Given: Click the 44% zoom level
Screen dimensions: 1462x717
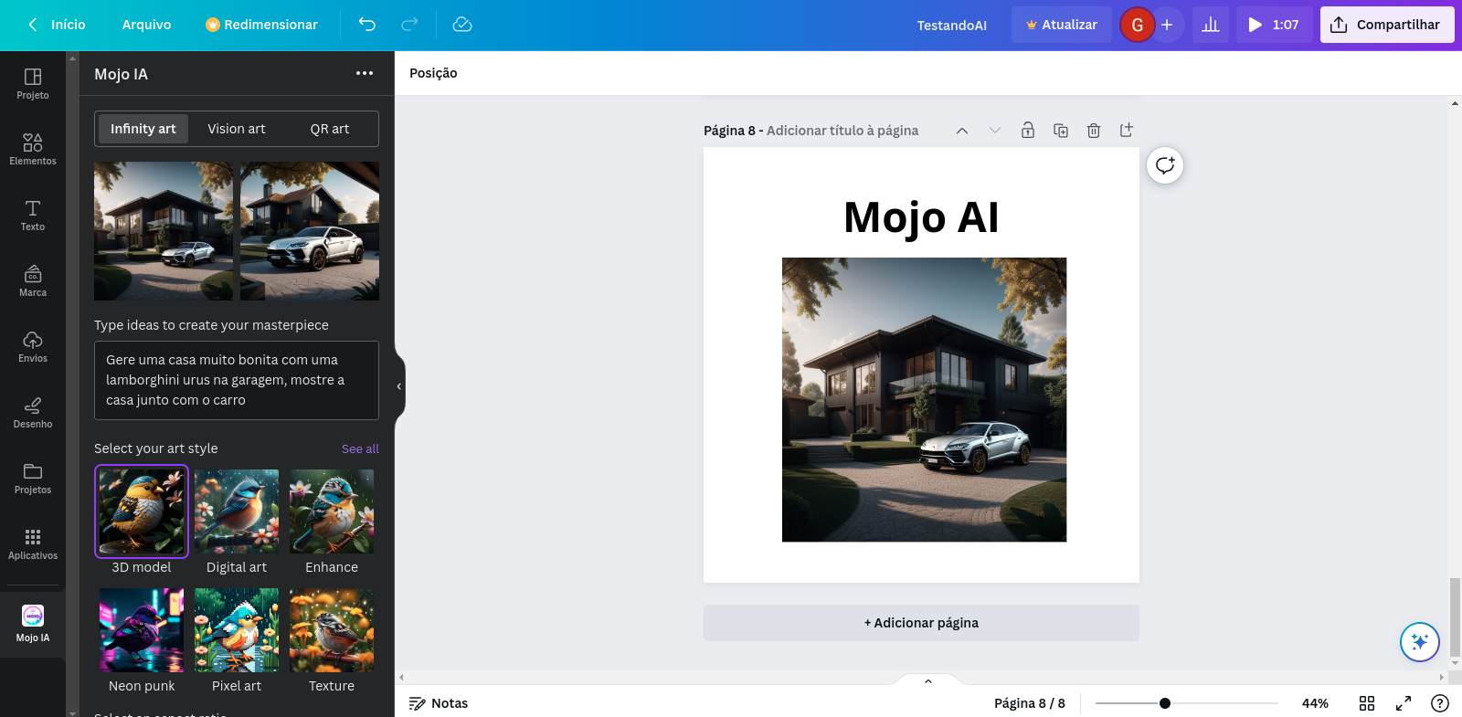Looking at the screenshot, I should coord(1315,703).
